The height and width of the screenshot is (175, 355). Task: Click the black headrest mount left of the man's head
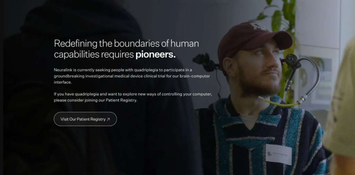(206, 62)
